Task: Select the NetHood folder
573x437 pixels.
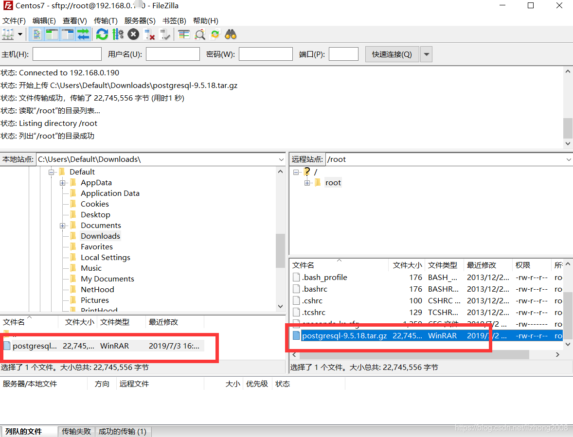Action: point(97,290)
